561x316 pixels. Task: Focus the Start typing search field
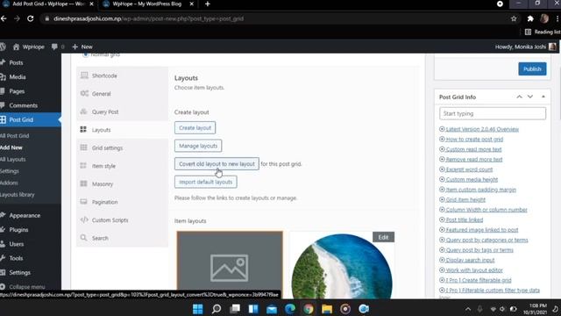pyautogui.click(x=493, y=113)
